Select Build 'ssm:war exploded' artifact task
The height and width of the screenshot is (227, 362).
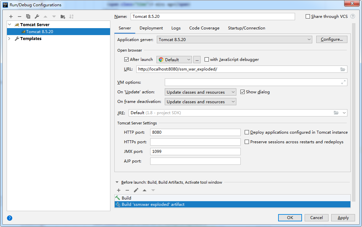pos(232,204)
